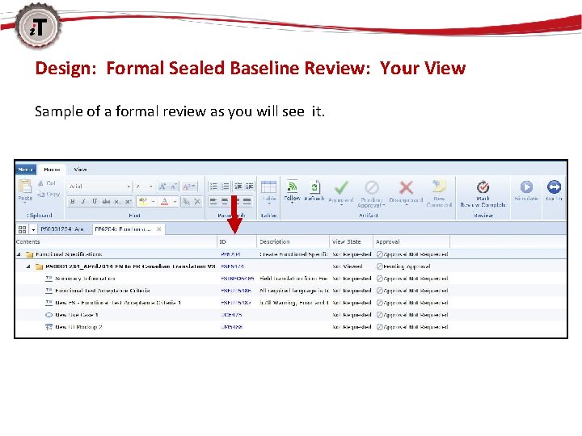Collapse the Functional Specifications folder

point(19,254)
